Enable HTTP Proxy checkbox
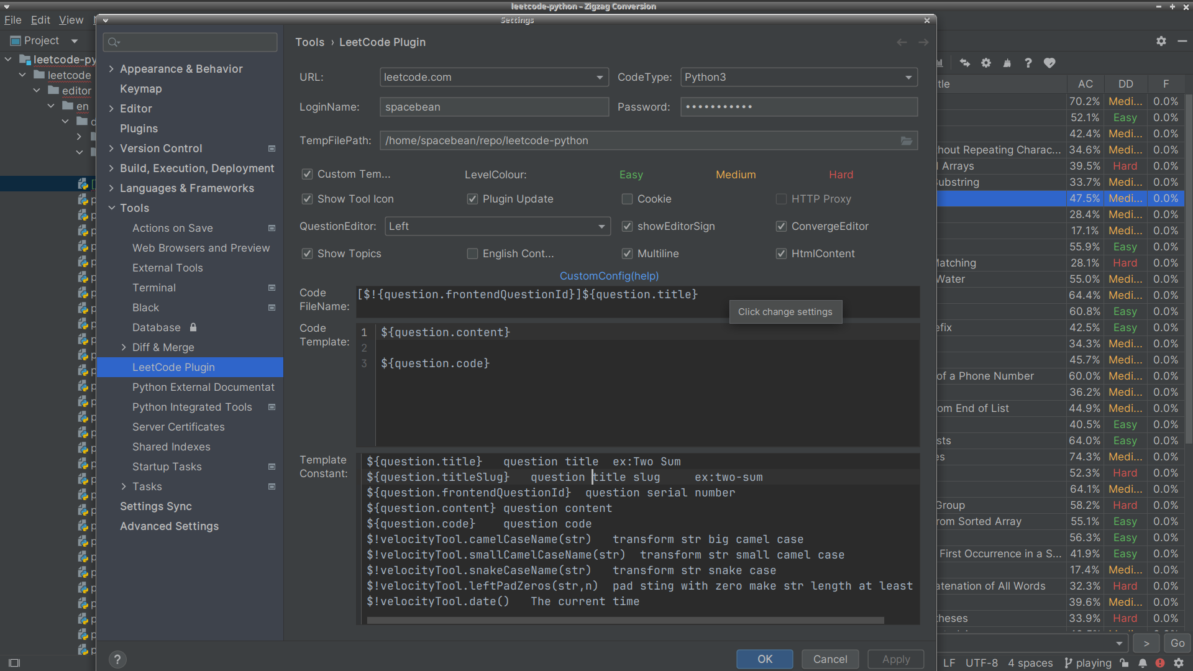The width and height of the screenshot is (1193, 671). 781,199
